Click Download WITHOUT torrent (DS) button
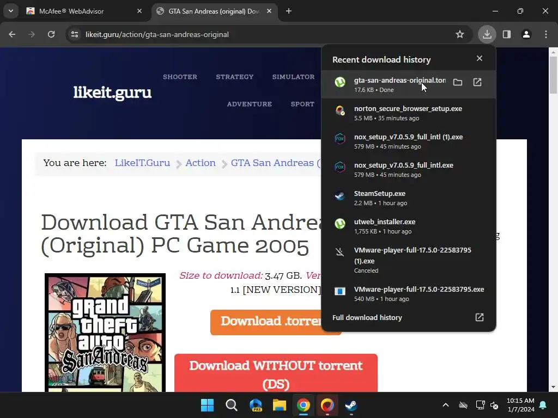This screenshot has height=418, width=558. point(276,373)
